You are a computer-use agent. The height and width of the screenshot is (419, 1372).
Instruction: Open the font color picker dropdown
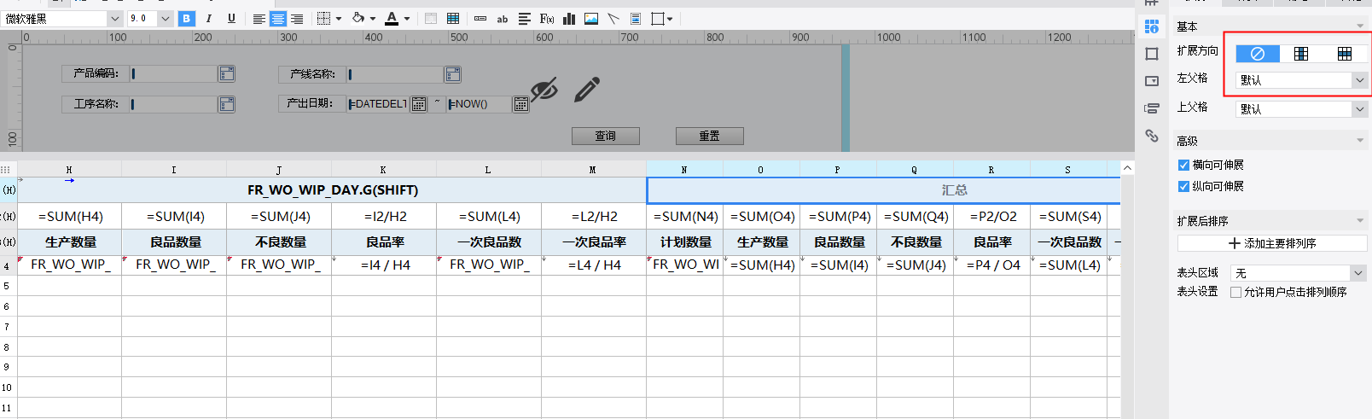point(407,19)
